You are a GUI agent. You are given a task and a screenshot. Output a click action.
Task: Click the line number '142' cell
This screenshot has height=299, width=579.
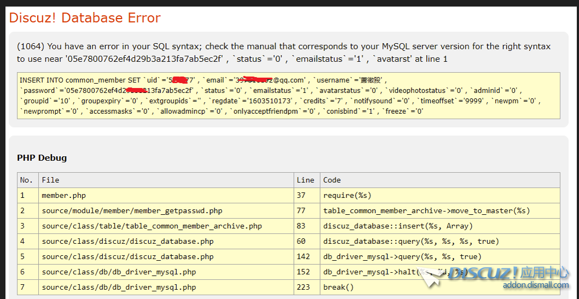pos(307,256)
